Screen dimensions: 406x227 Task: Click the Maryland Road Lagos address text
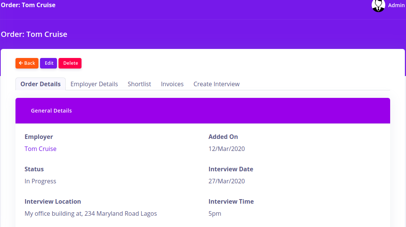point(91,213)
